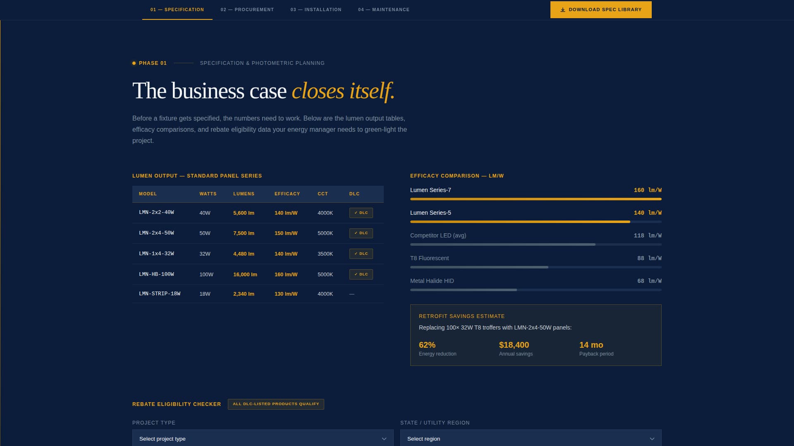794x446 pixels.
Task: Open the 03 — Installation section
Action: coord(316,9)
